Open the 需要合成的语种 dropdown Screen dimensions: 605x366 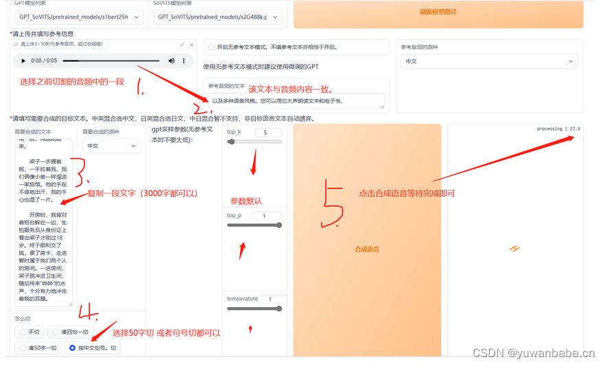coord(111,146)
